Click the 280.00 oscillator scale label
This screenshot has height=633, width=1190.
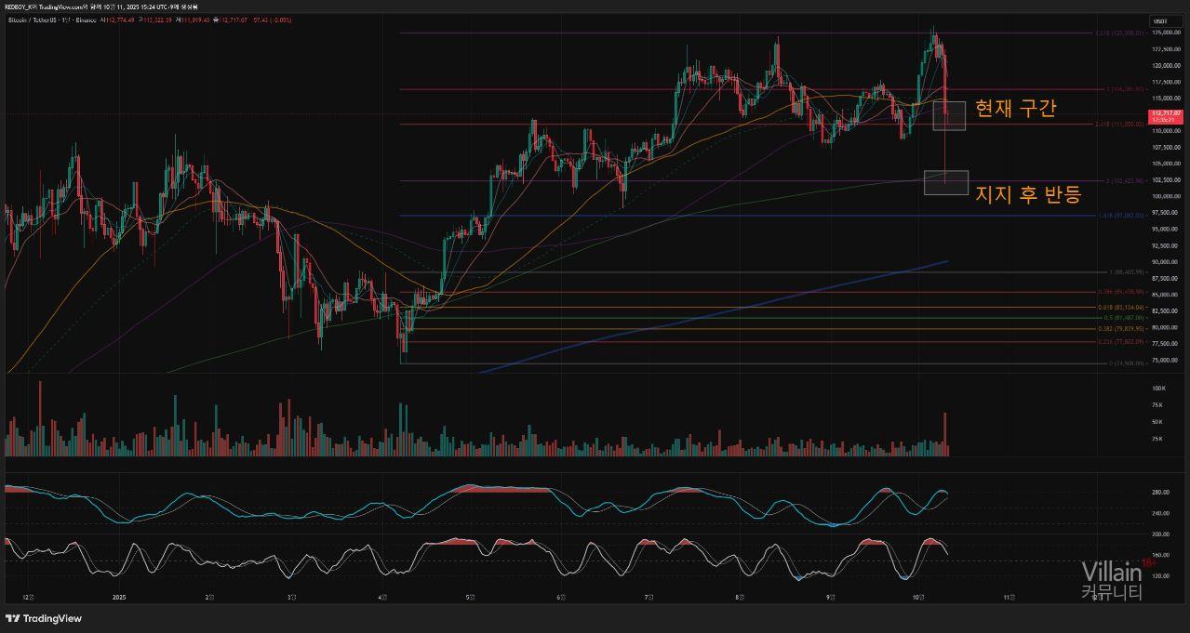click(x=1159, y=493)
